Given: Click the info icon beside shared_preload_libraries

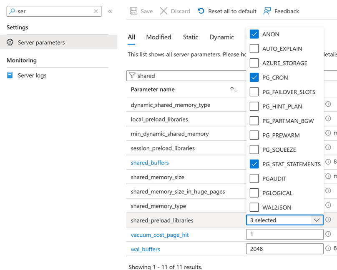Looking at the screenshot, I should click(328, 220).
